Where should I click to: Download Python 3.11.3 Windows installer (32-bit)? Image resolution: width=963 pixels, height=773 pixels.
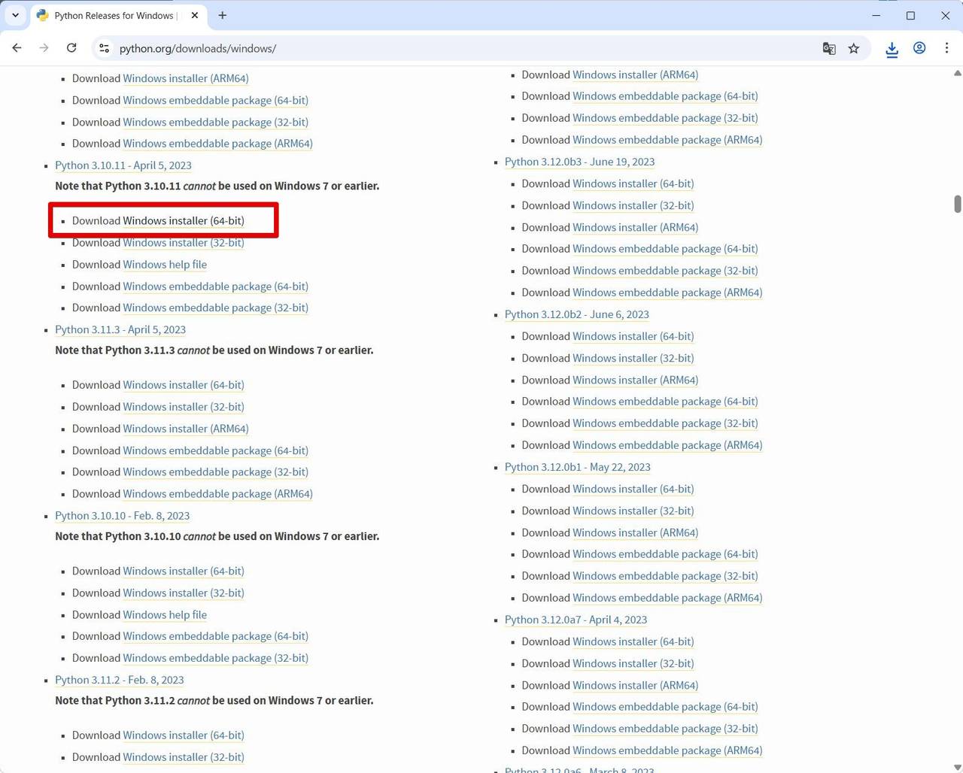(x=184, y=406)
